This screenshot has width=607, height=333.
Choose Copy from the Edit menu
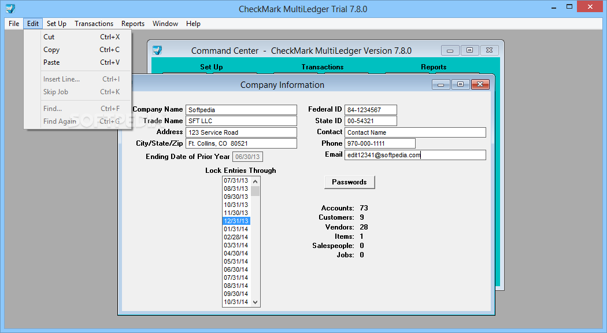click(78, 50)
